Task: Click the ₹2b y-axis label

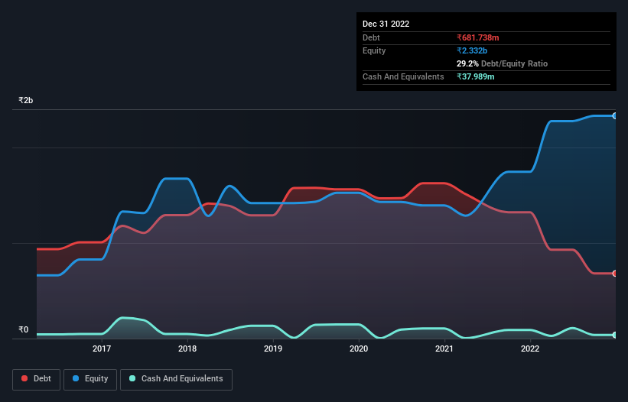Action: click(26, 100)
